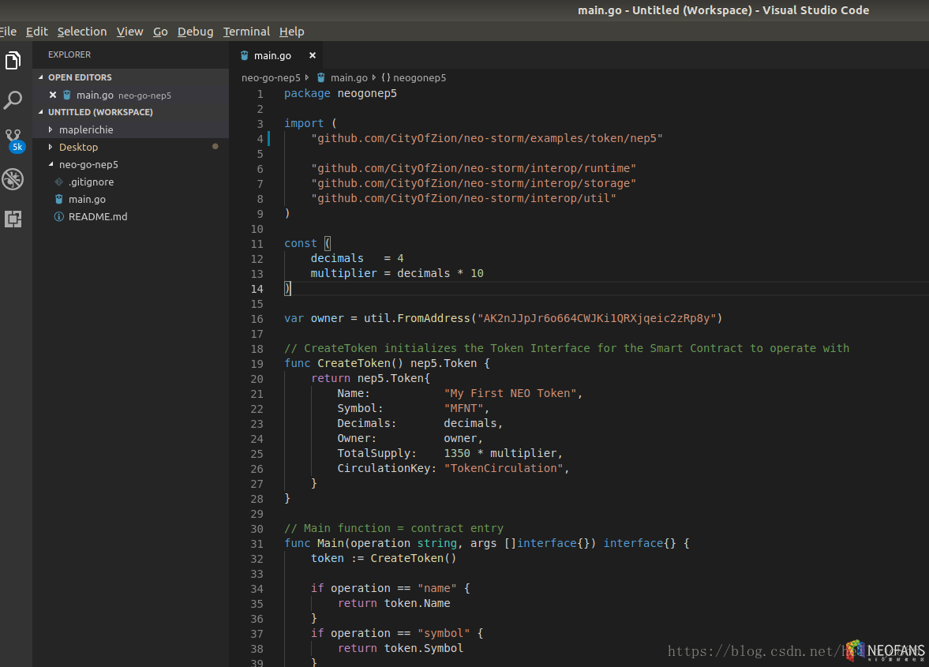Click the README.md info icon
This screenshot has height=667, width=929.
click(x=58, y=217)
